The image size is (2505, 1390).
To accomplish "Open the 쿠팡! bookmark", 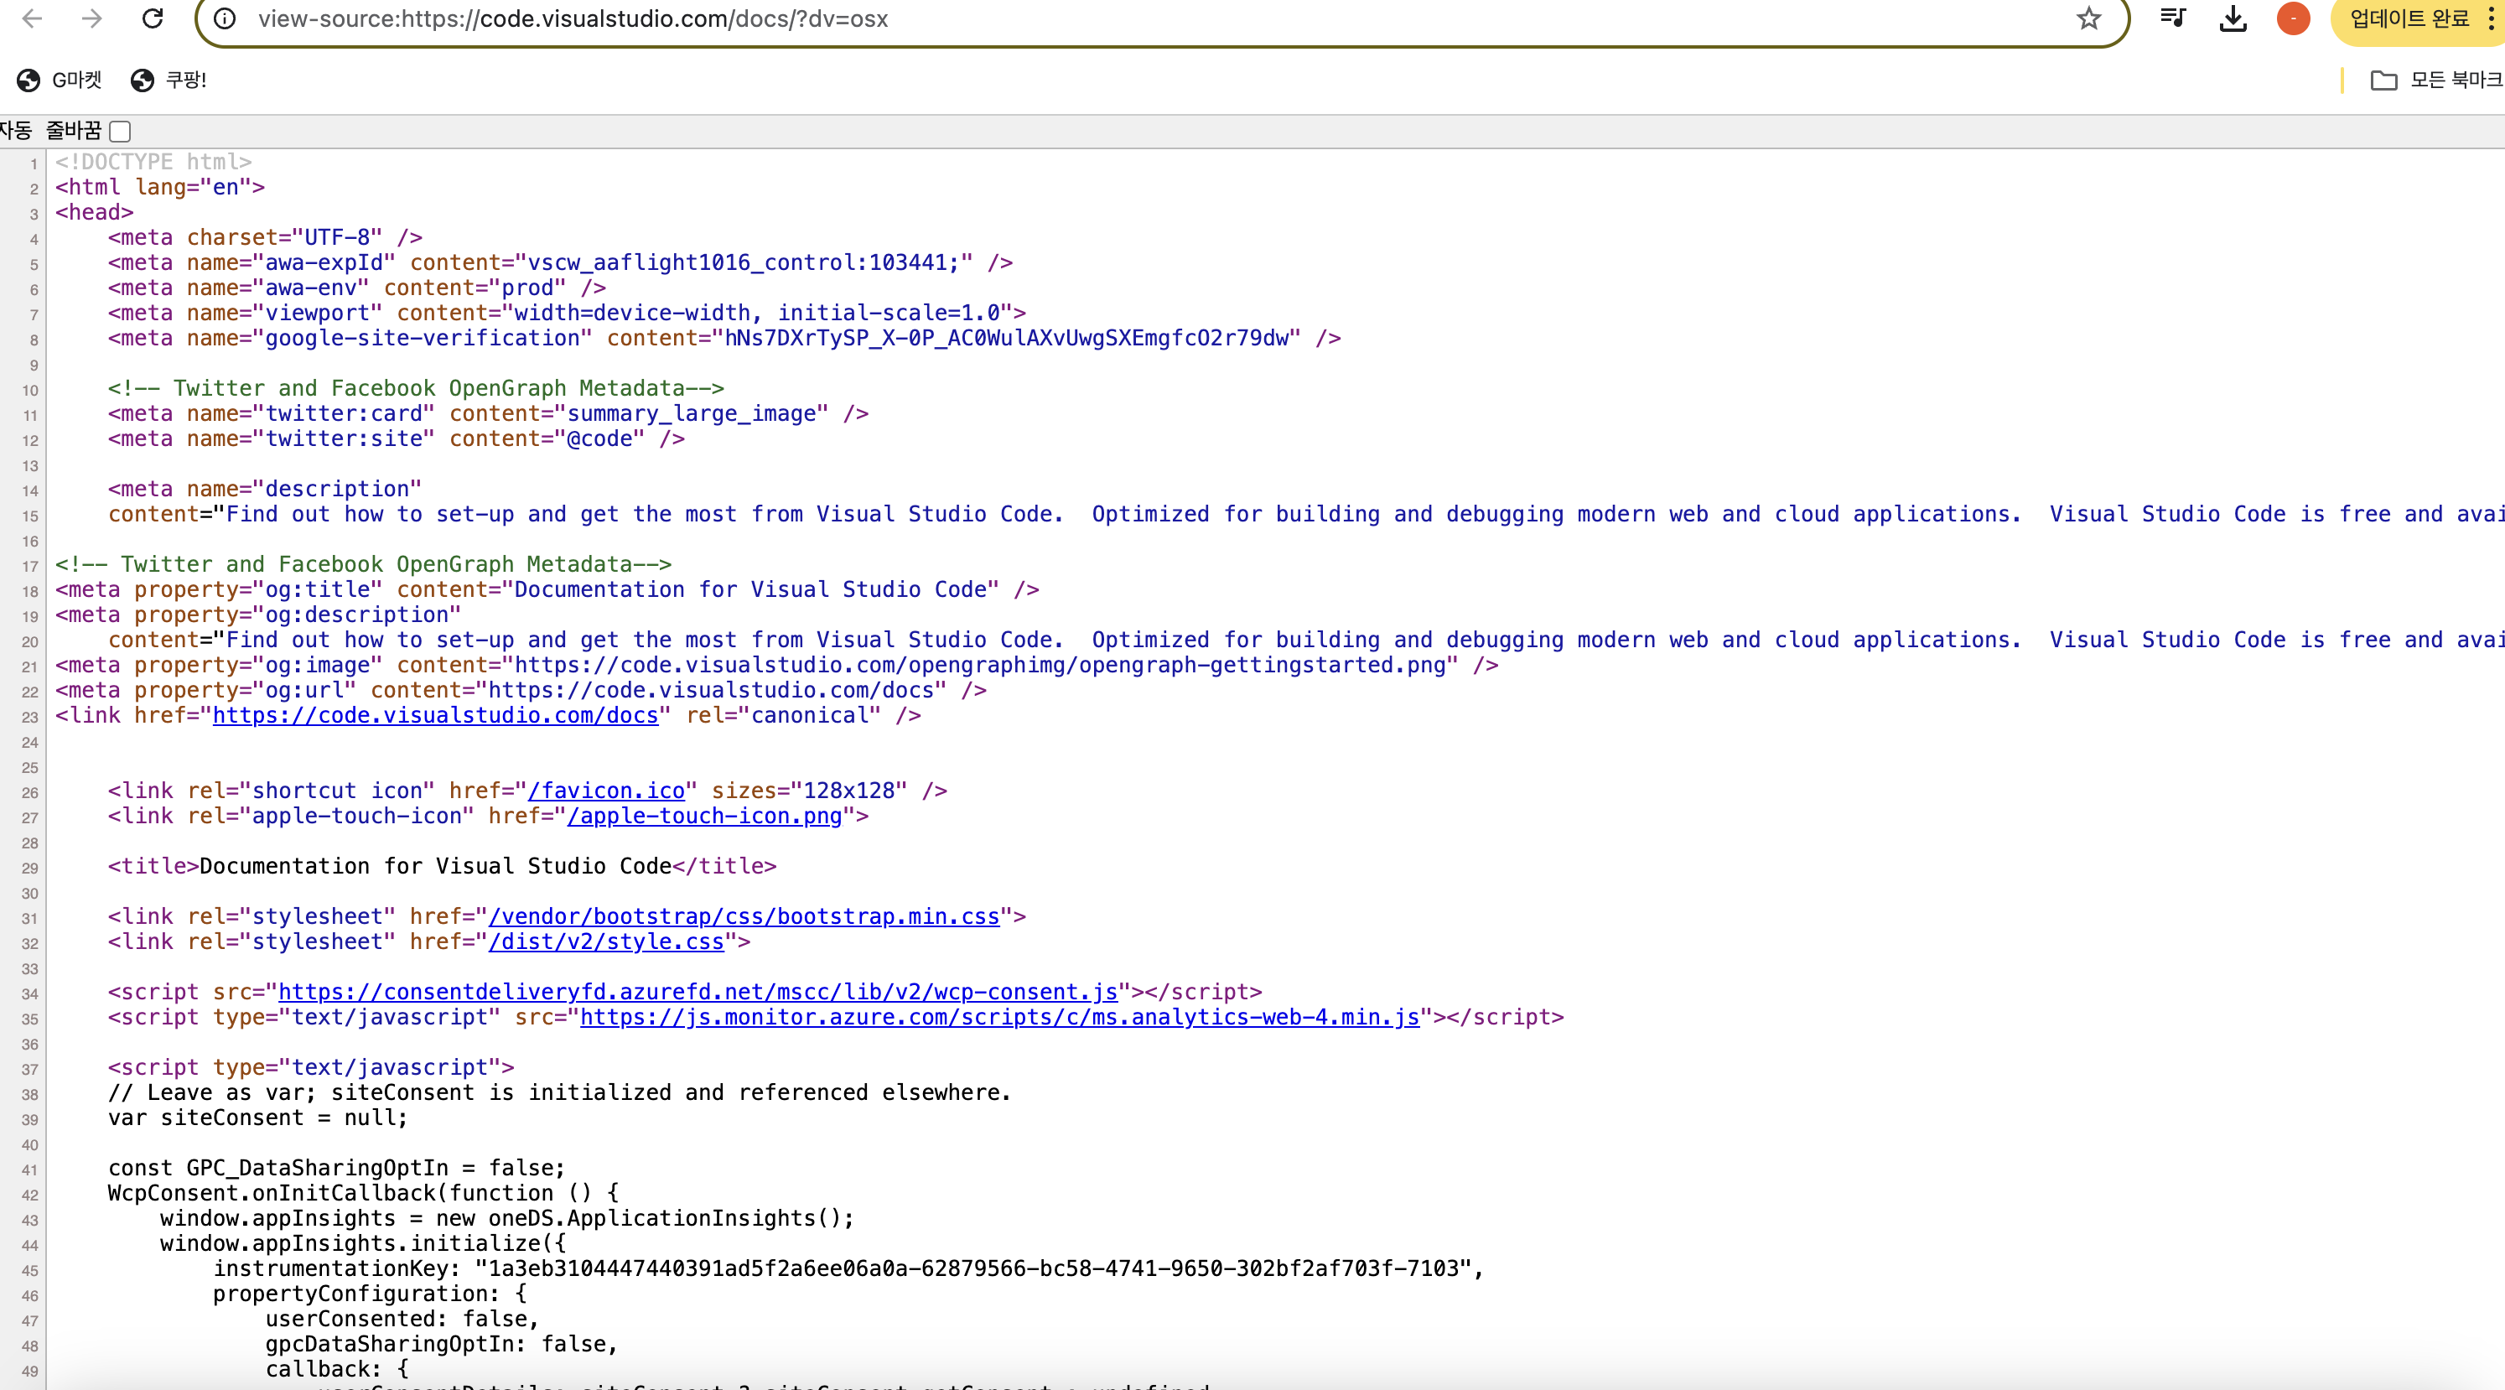I will click(169, 80).
